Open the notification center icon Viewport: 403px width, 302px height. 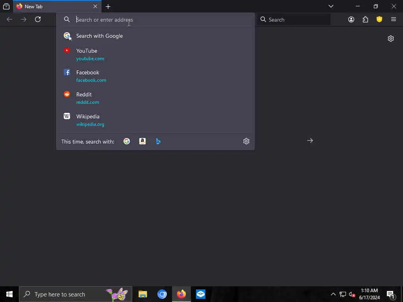390,294
